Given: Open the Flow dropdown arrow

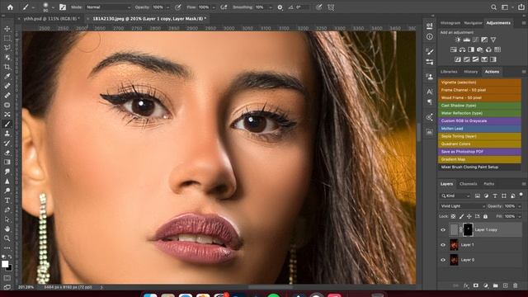Looking at the screenshot, I should (x=214, y=7).
